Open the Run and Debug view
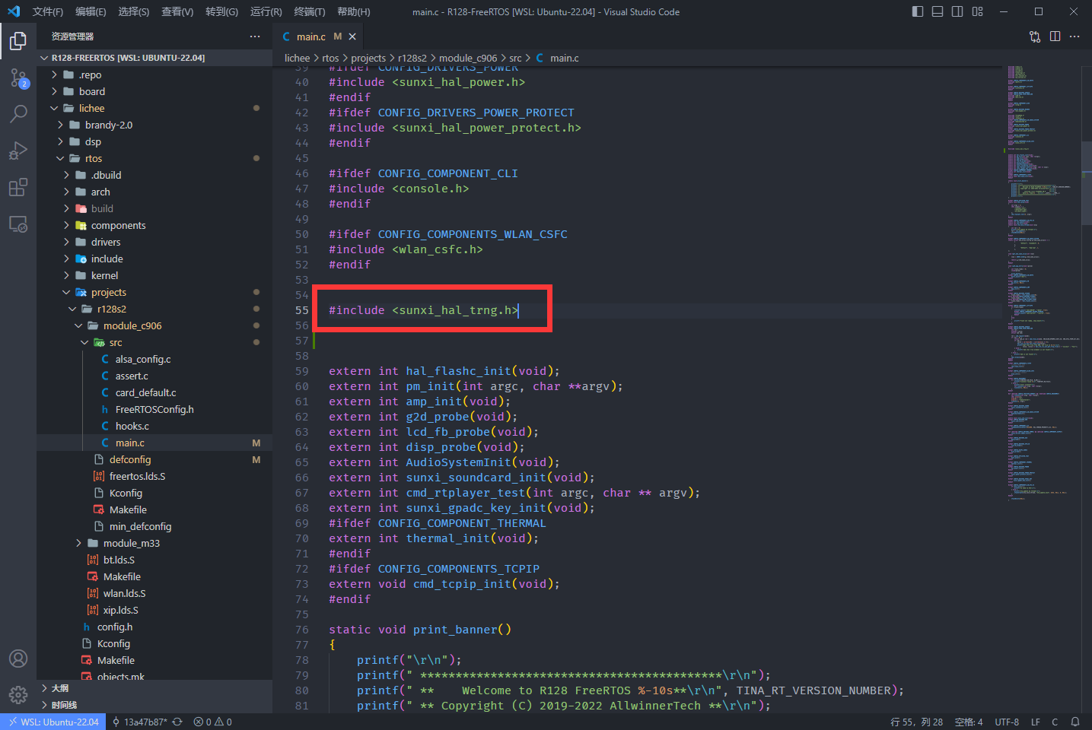The image size is (1092, 730). click(18, 151)
